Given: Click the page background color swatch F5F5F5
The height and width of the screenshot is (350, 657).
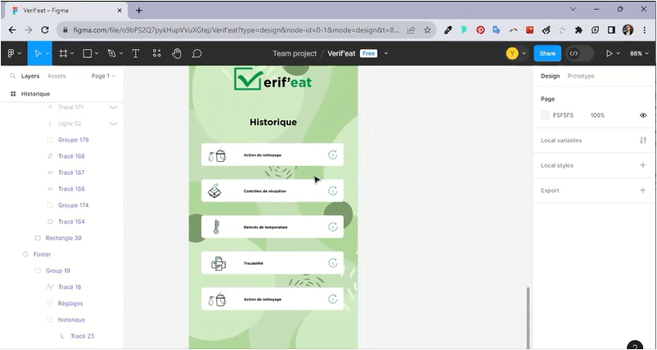Looking at the screenshot, I should (x=545, y=115).
